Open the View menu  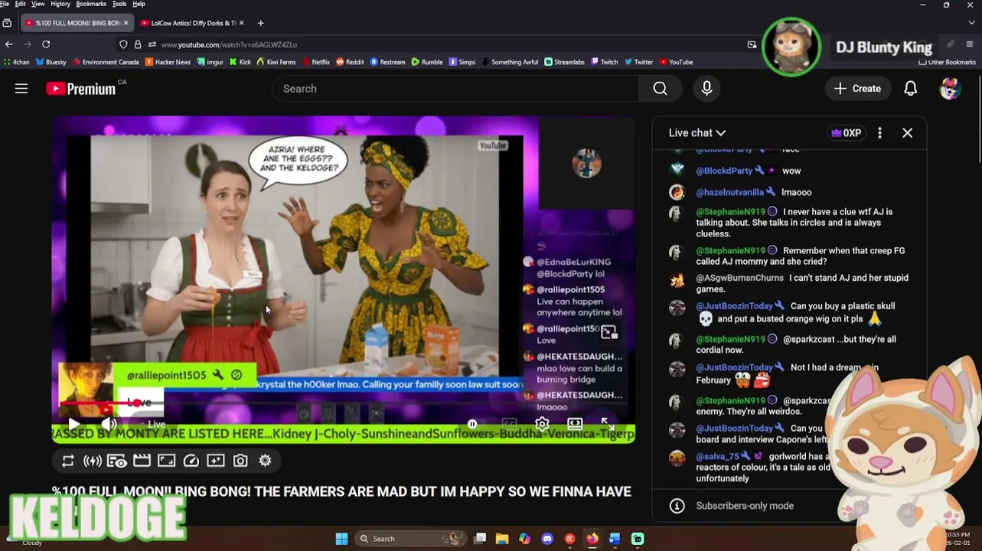coord(38,4)
